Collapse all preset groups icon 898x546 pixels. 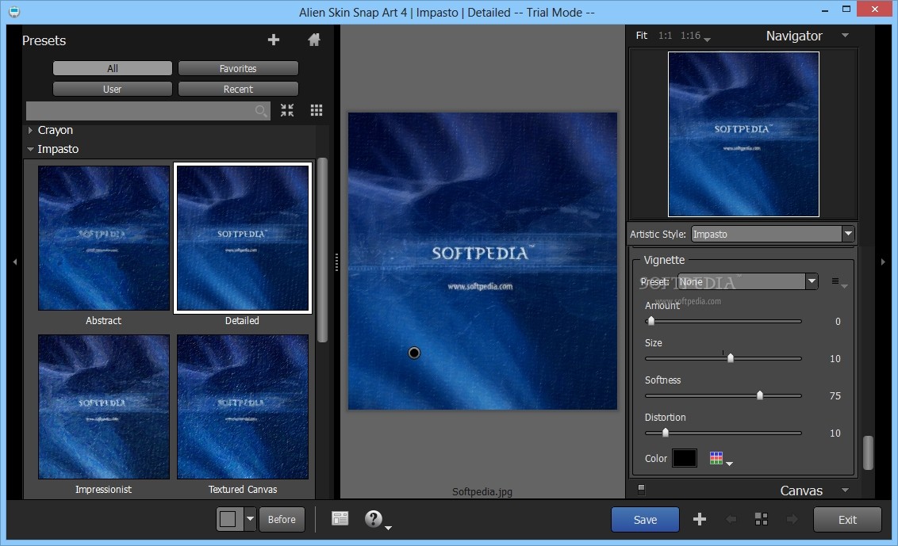[287, 110]
